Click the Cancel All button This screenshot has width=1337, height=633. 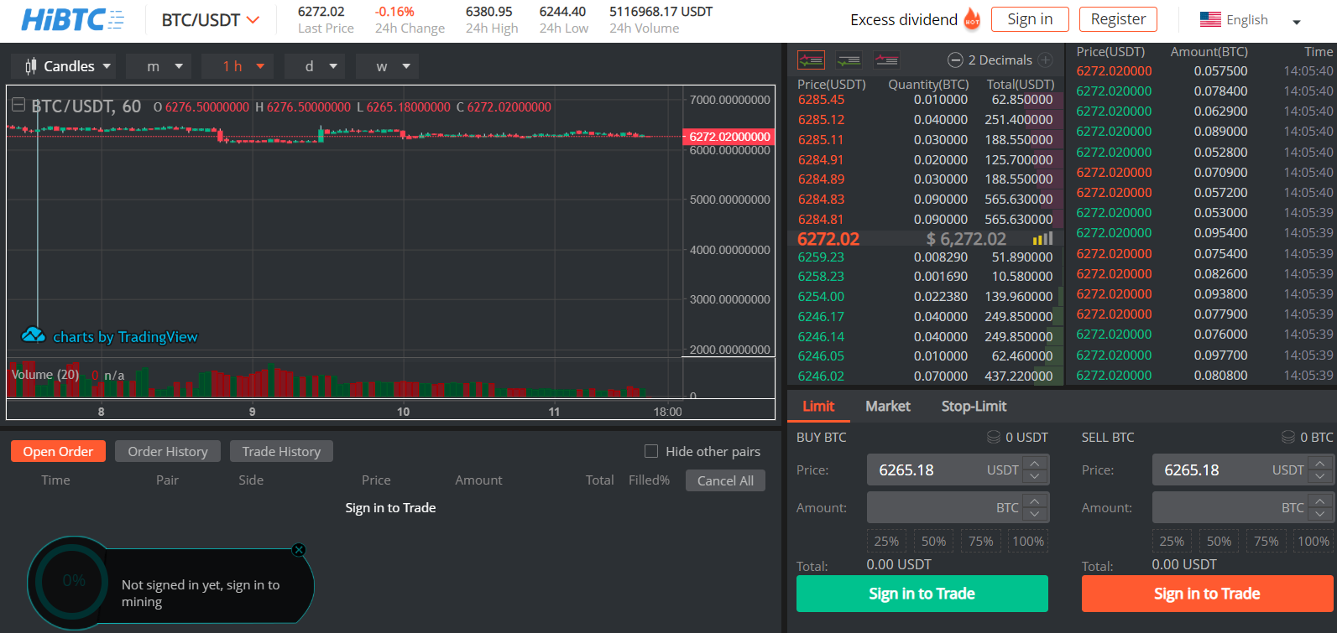(725, 480)
